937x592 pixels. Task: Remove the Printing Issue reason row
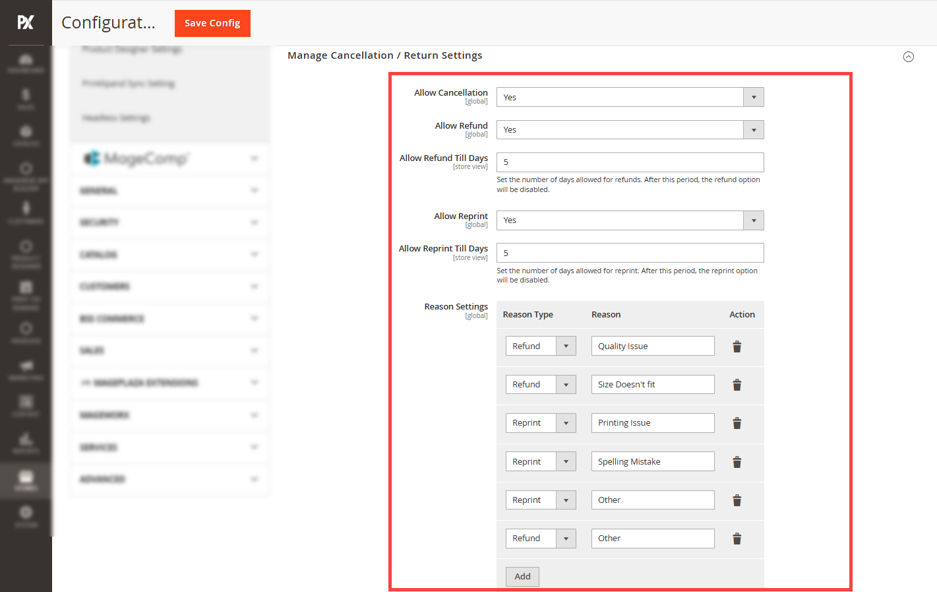coord(737,423)
